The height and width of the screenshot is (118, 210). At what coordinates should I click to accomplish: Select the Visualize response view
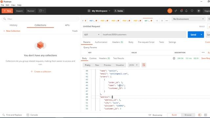pos(119,65)
